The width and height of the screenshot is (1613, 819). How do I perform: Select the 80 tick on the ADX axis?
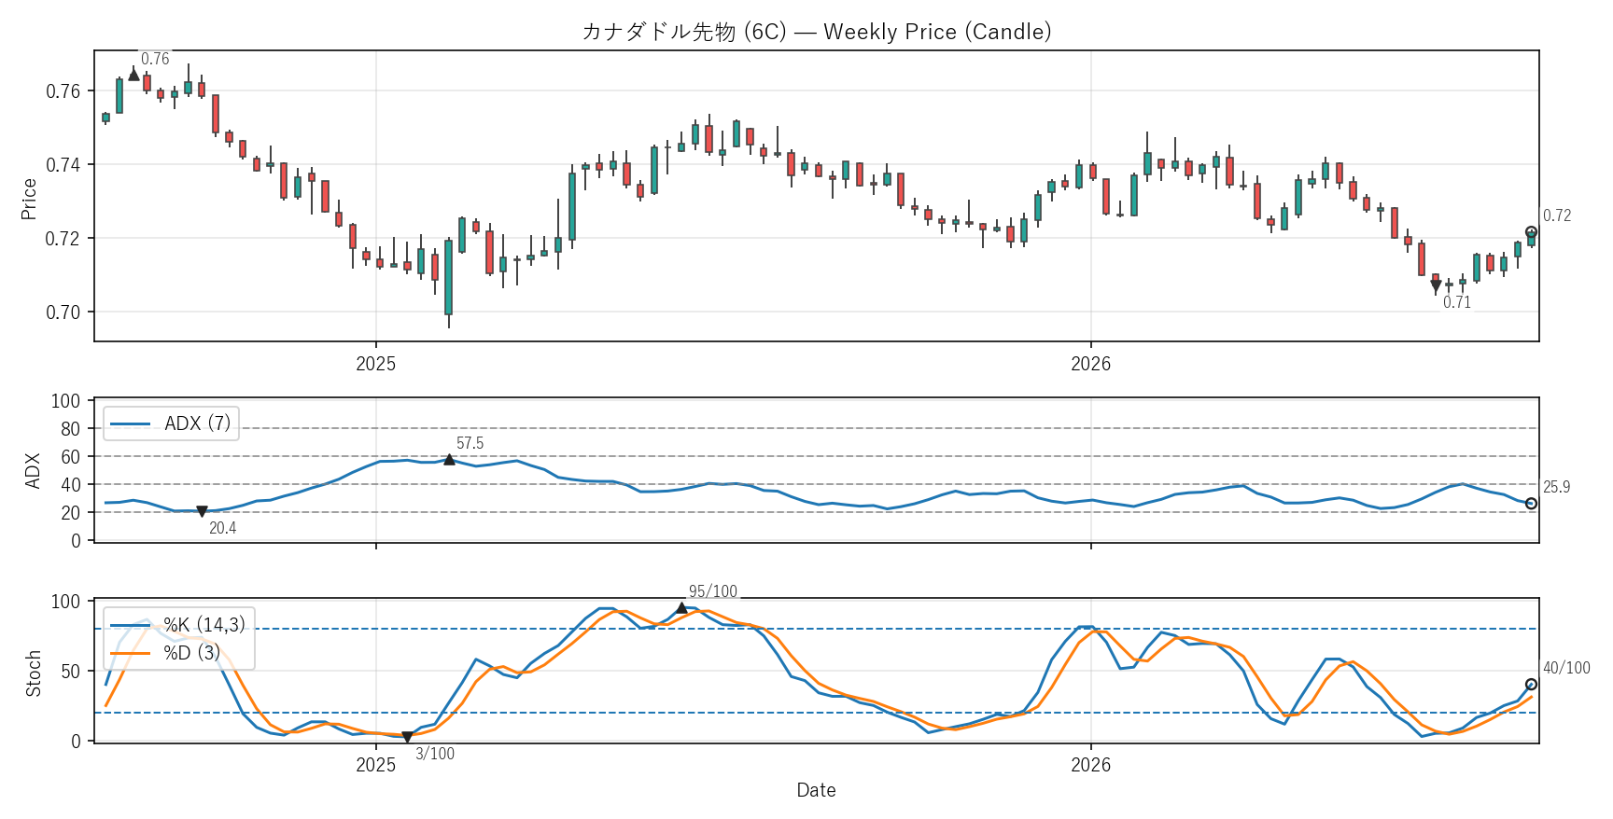tap(71, 429)
